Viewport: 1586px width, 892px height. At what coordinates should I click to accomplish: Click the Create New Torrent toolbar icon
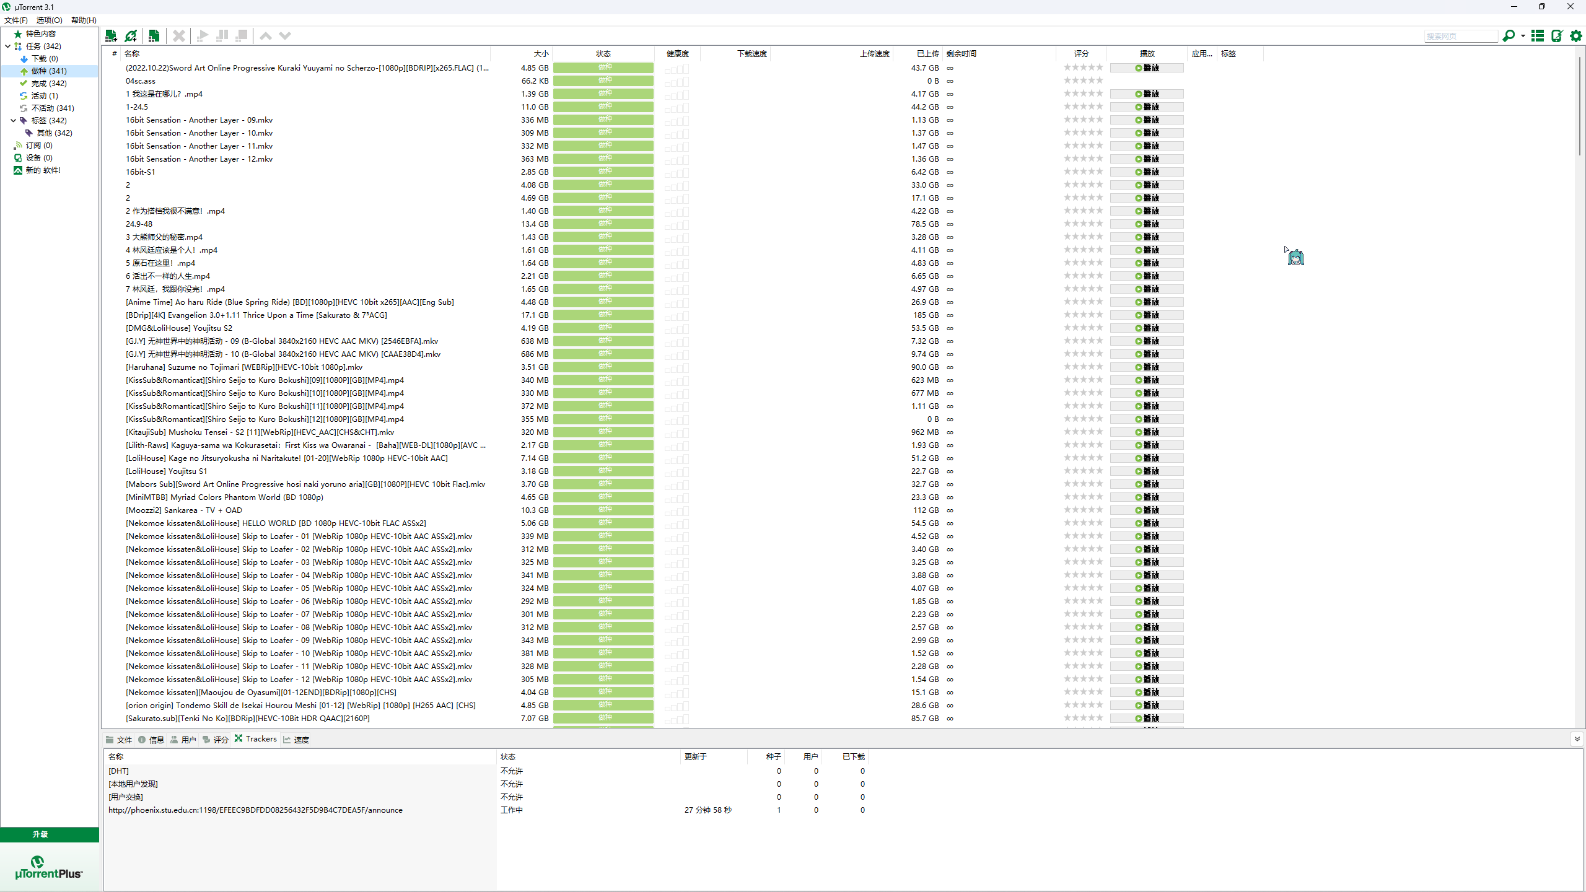[x=154, y=36]
